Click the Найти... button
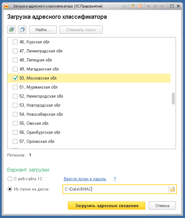 (43, 30)
